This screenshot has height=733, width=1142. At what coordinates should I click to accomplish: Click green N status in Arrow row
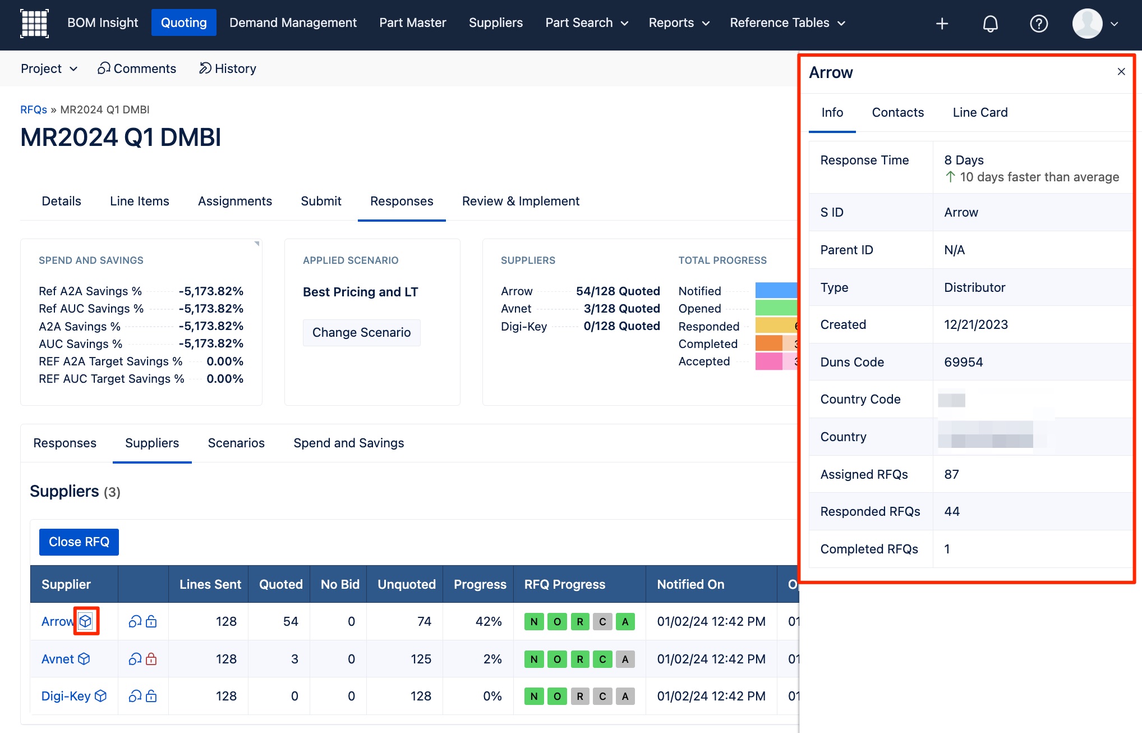click(x=534, y=621)
